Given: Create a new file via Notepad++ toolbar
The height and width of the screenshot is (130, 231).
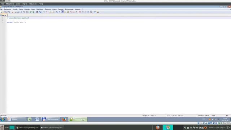Looking at the screenshot, I should [x=1, y=12].
